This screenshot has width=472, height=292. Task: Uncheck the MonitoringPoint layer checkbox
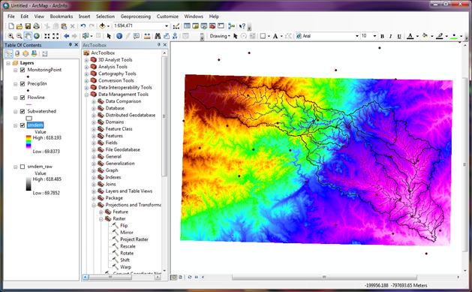[23, 70]
